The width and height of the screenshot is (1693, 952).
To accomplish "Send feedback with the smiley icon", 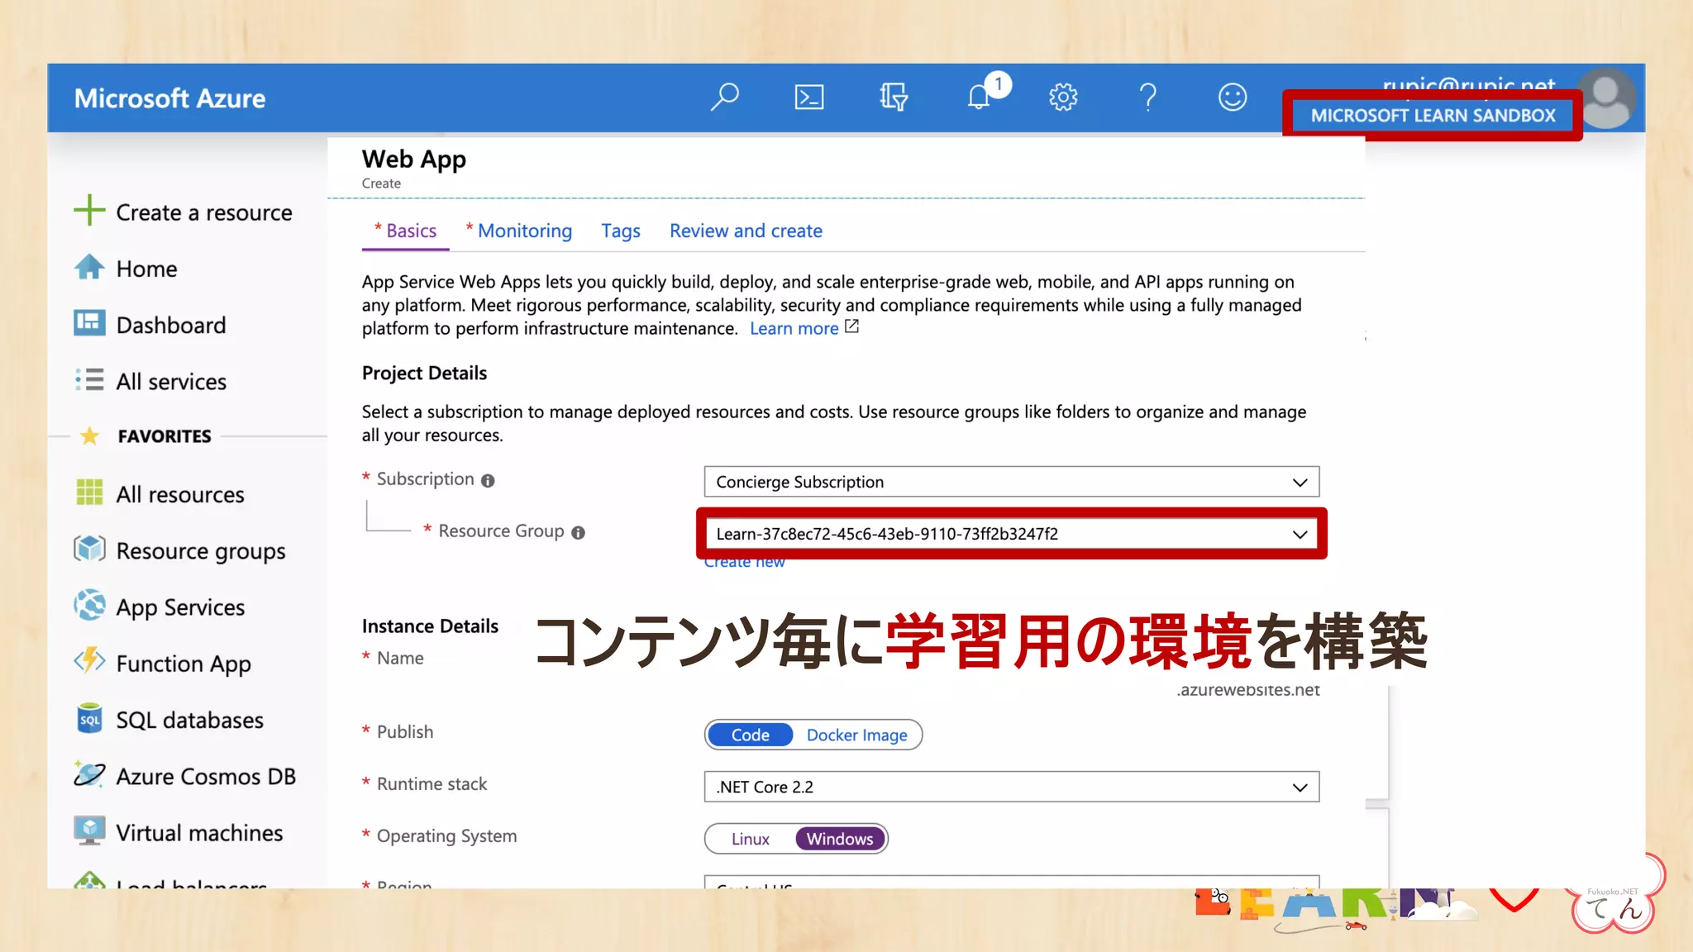I will tap(1232, 98).
